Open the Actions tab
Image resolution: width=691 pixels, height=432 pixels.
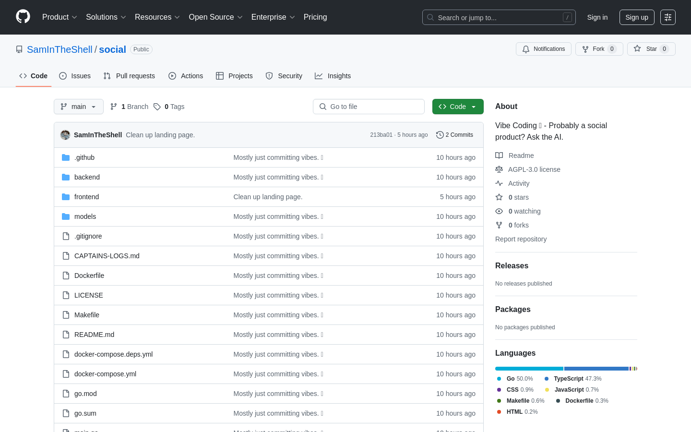186,76
